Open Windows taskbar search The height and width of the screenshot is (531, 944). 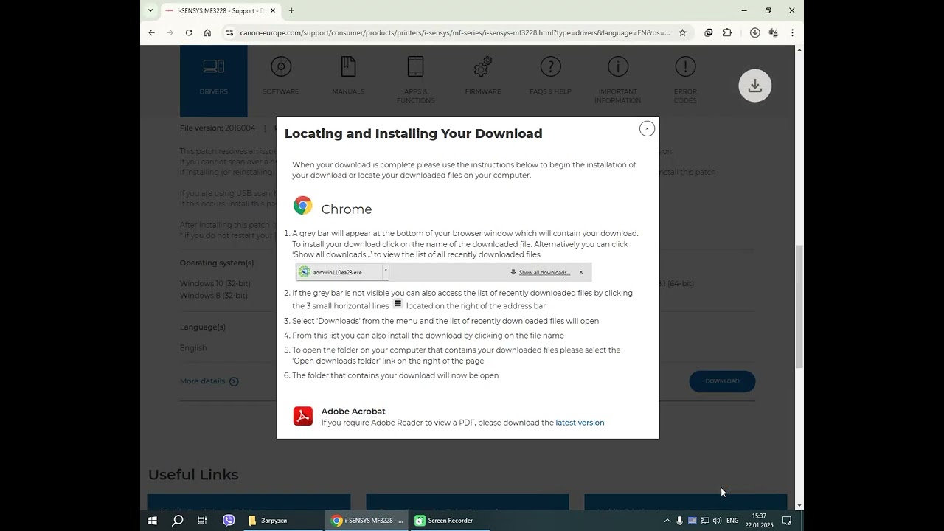tap(177, 521)
